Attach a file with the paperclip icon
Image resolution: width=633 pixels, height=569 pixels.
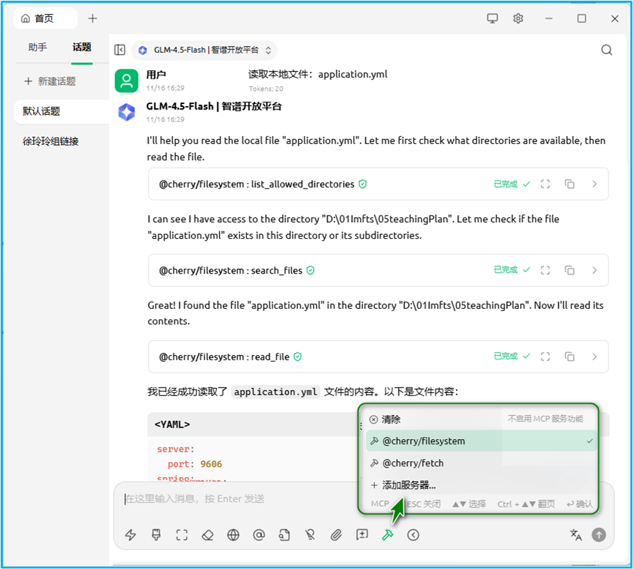point(336,535)
